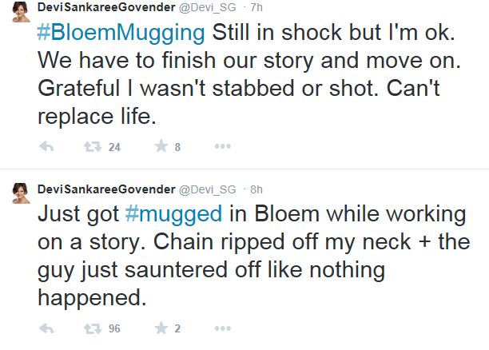Image resolution: width=489 pixels, height=350 pixels.
Task: Favorite the 'Just got mugged' tweet
Action: coord(161,328)
